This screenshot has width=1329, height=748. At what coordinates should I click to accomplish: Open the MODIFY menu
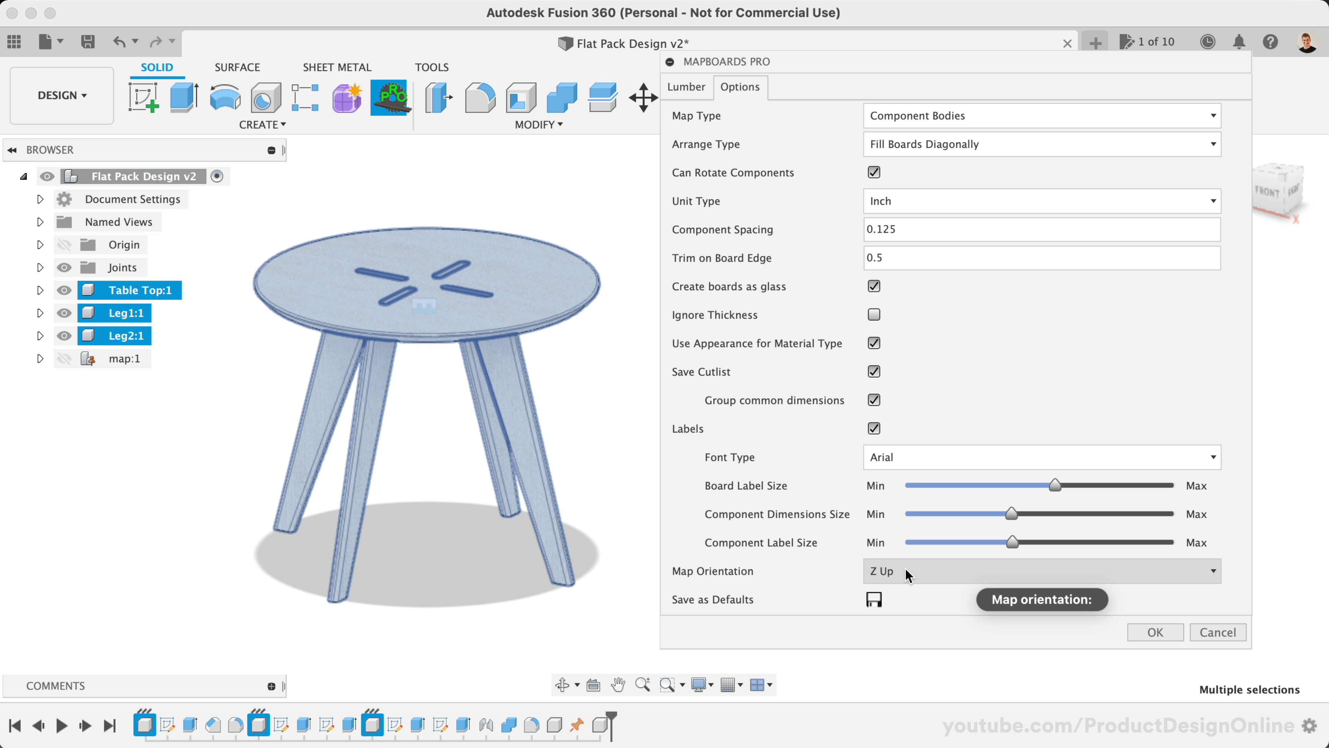[x=539, y=125]
